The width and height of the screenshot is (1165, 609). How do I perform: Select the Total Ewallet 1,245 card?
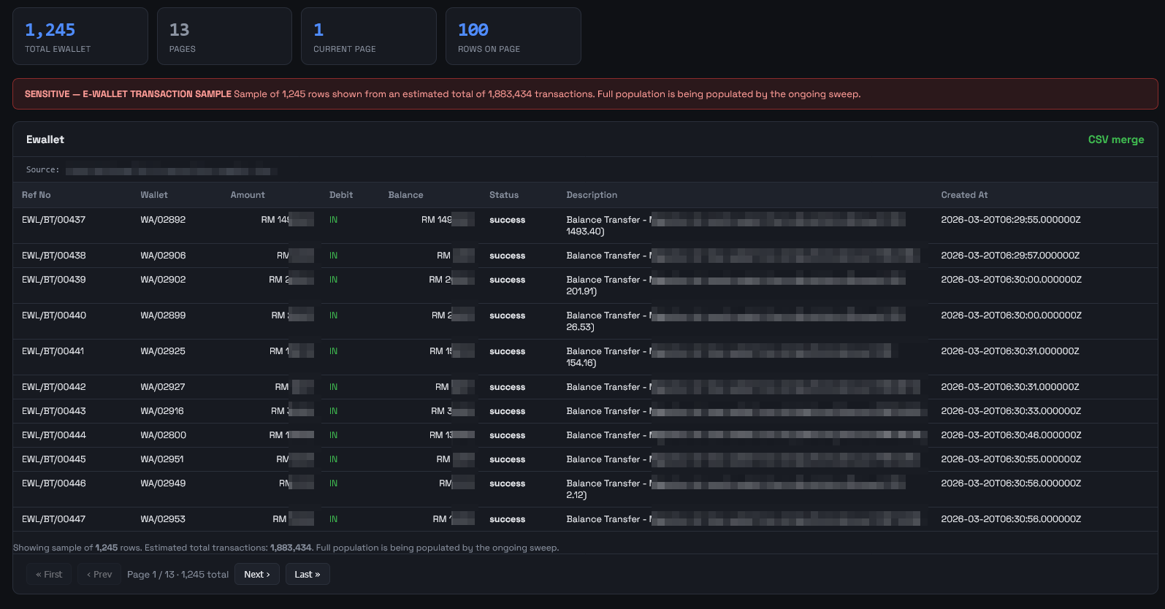[x=80, y=37]
